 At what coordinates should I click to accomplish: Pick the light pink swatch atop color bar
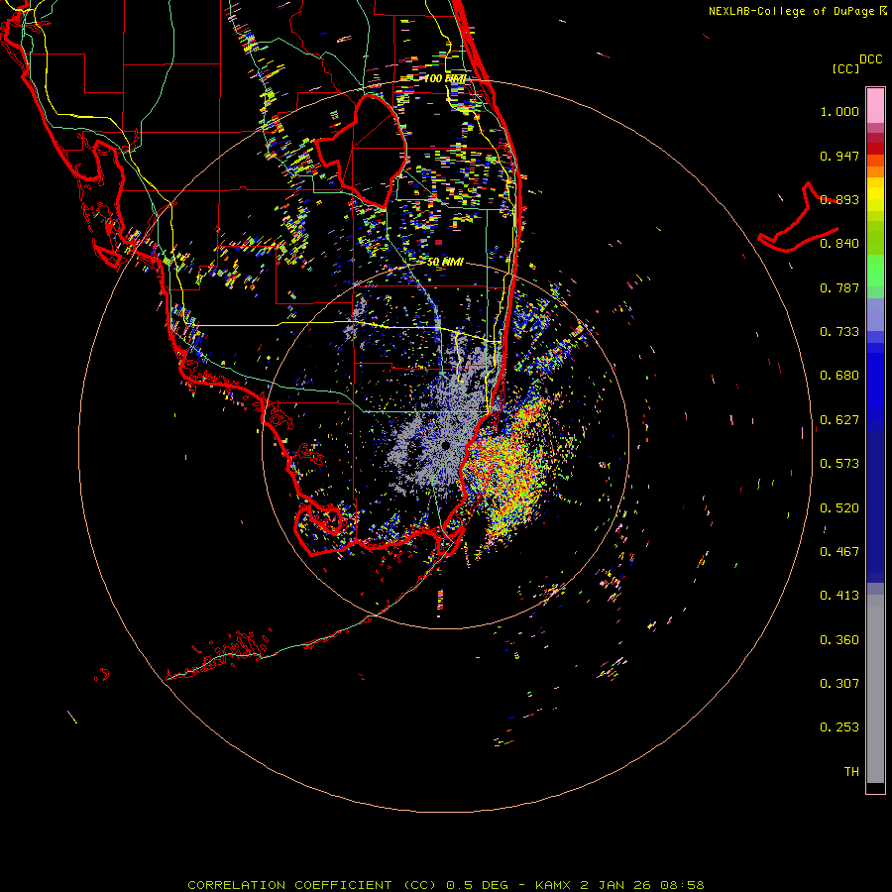tap(875, 106)
